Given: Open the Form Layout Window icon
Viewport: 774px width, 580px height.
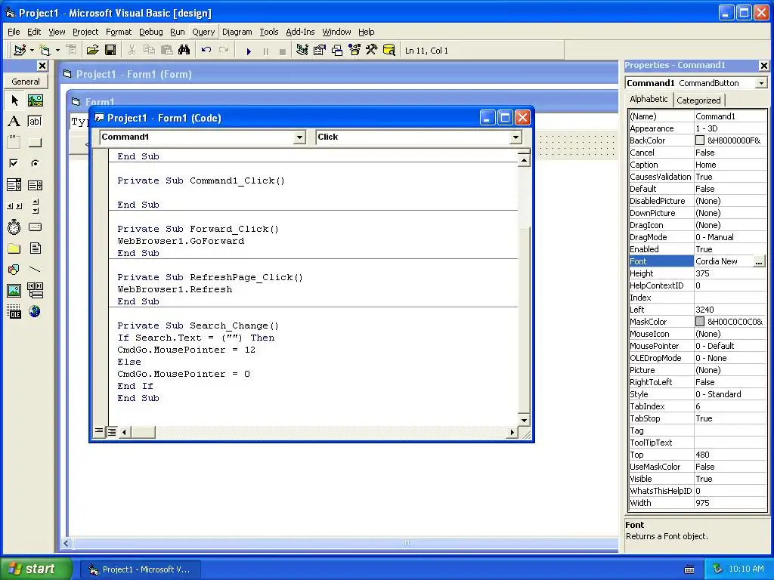Looking at the screenshot, I should click(x=337, y=51).
